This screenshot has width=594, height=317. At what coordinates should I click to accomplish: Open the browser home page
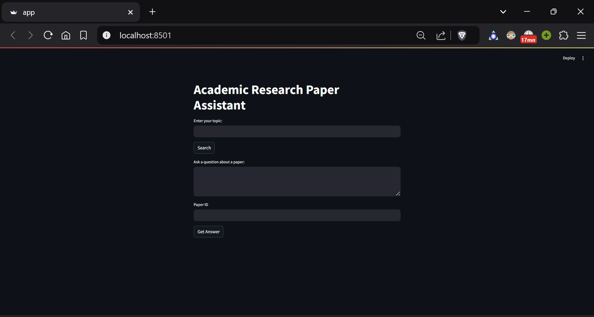click(x=66, y=35)
